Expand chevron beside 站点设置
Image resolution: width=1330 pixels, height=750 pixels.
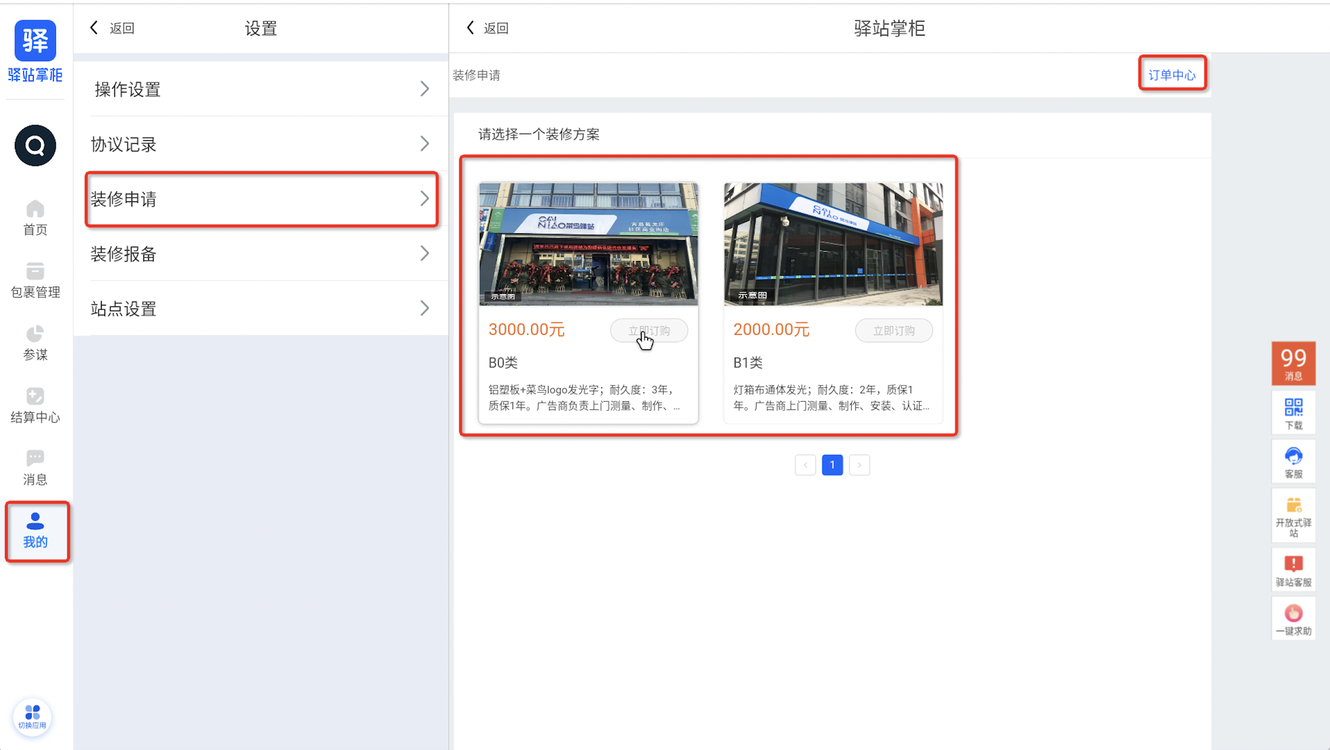click(425, 309)
